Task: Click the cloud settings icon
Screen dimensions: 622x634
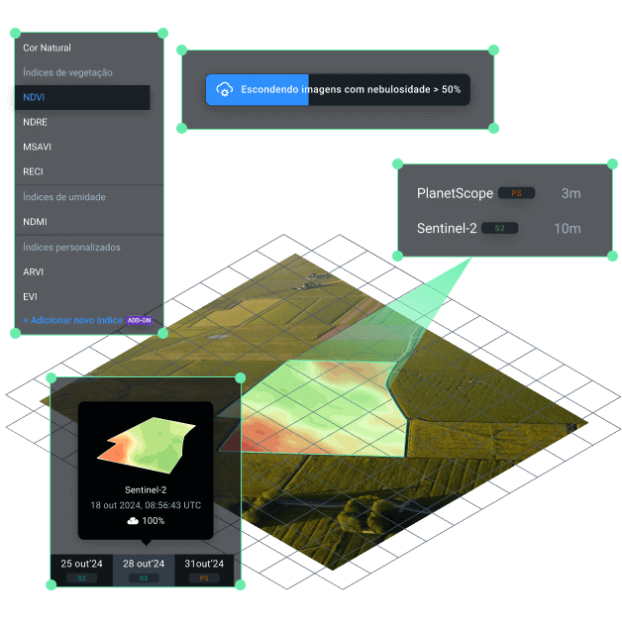Action: pyautogui.click(x=224, y=89)
